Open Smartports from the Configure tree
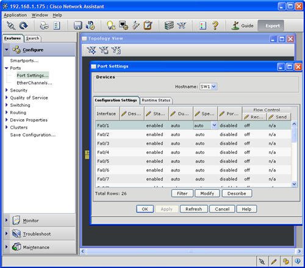Screen dimensions: 305x268 tap(24, 60)
